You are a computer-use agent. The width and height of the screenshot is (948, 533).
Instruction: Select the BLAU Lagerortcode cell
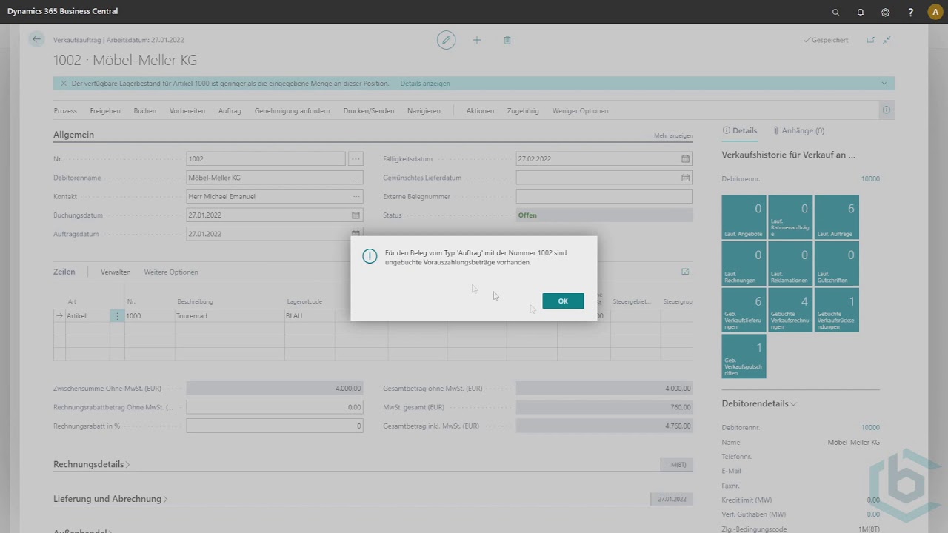tap(310, 315)
